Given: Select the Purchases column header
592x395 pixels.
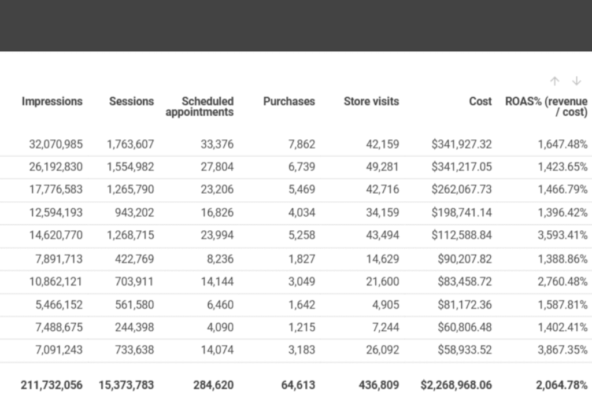Looking at the screenshot, I should point(289,101).
